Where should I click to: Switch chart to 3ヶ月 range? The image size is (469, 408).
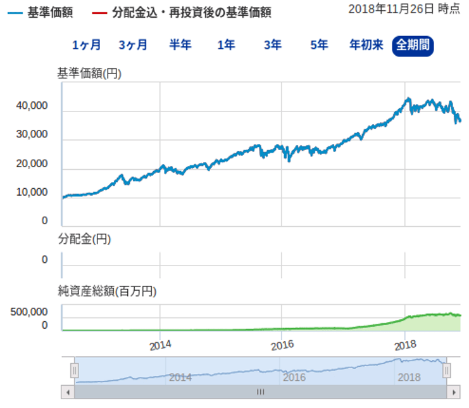point(133,45)
